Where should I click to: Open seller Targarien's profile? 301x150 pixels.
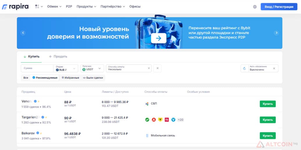[x=31, y=117]
